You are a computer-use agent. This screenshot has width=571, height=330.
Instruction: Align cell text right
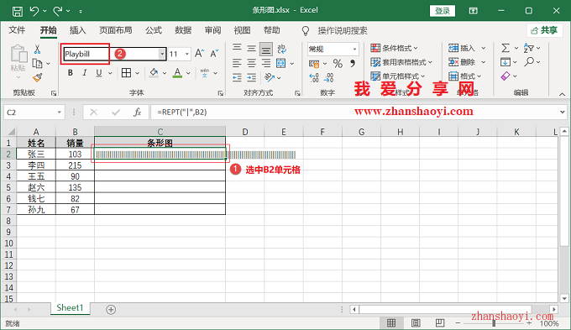(266, 63)
